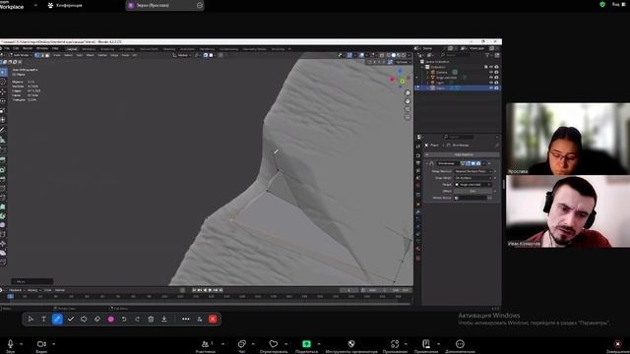Select the checkmark stamp tool
The width and height of the screenshot is (630, 354).
click(71, 319)
